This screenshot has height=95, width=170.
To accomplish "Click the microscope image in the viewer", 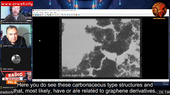I will 101,48.
